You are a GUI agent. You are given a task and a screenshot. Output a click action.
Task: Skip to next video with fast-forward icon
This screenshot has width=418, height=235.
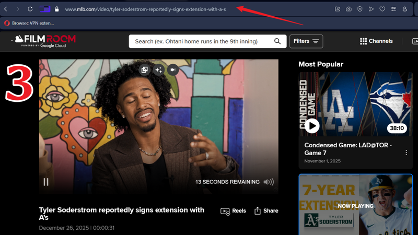point(173,69)
